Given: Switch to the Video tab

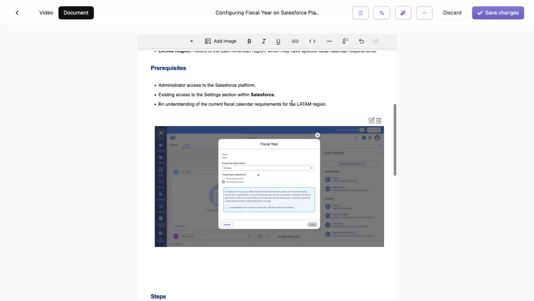Looking at the screenshot, I should click(46, 13).
